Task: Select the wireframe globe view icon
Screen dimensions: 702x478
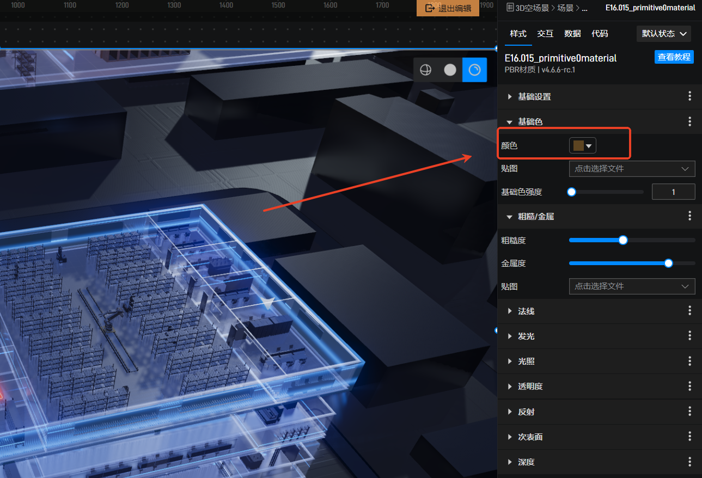Action: coord(425,70)
